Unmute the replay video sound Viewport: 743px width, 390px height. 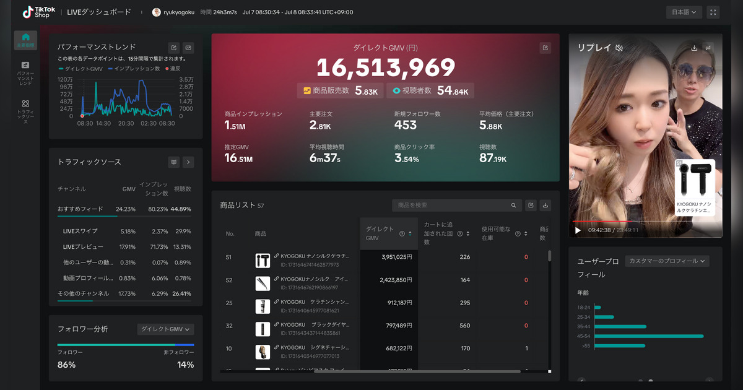619,48
